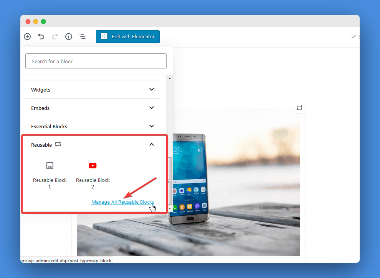Undo the last change
380x278 pixels.
coord(41,36)
